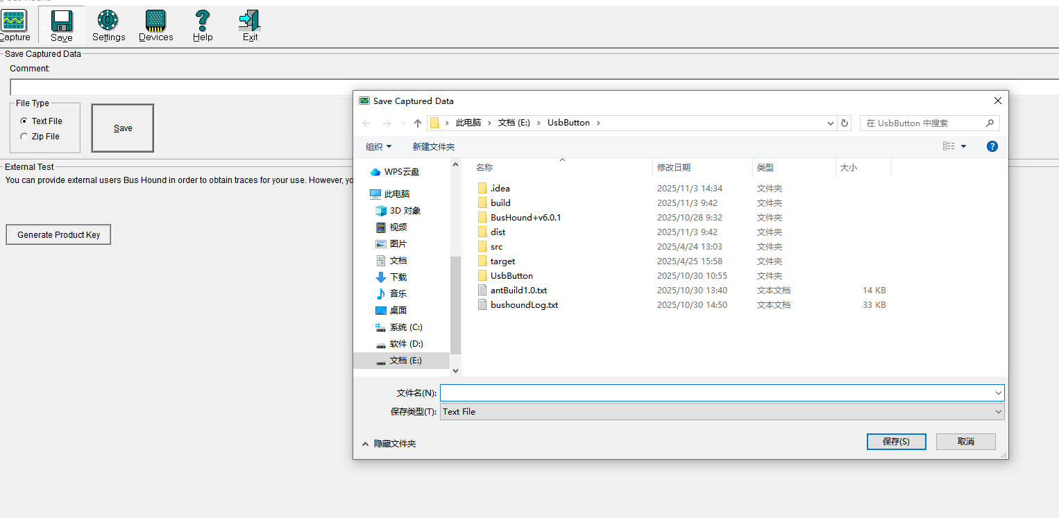This screenshot has width=1059, height=518.
Task: Sort by the 修改日期 column header
Action: click(x=674, y=168)
